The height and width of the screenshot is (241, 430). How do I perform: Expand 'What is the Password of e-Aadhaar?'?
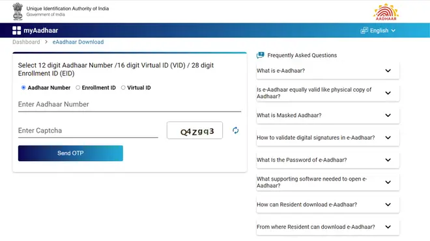point(328,160)
